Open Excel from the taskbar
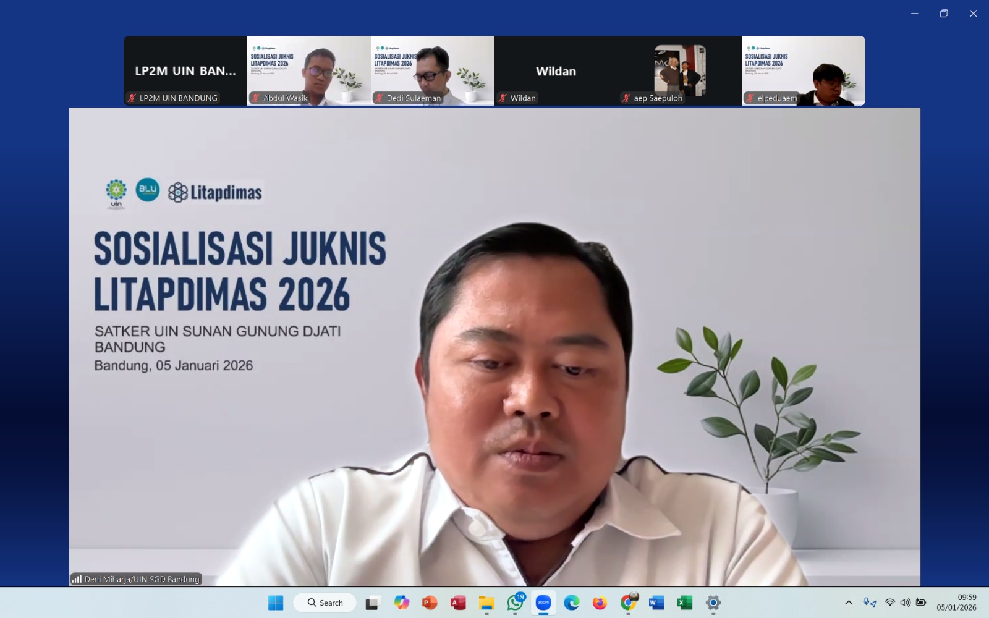 [685, 603]
